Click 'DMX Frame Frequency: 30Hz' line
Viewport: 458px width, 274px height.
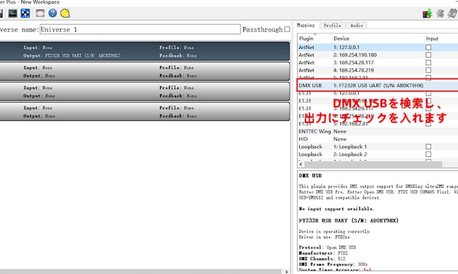(x=333, y=264)
